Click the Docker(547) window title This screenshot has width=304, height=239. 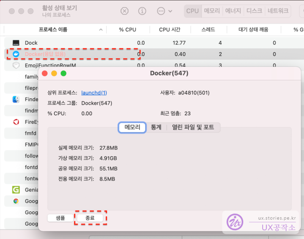click(169, 73)
